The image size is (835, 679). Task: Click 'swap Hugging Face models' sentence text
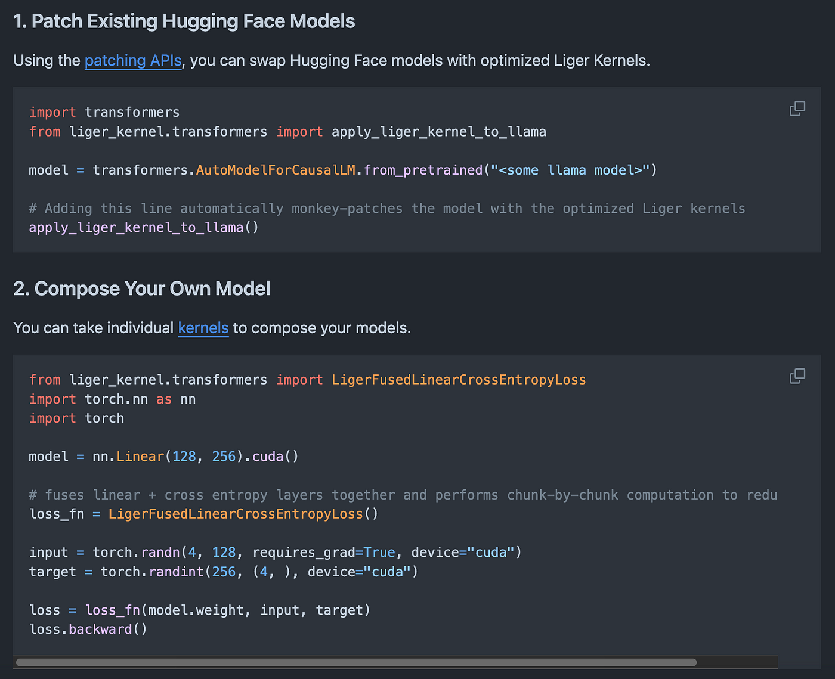click(x=332, y=61)
